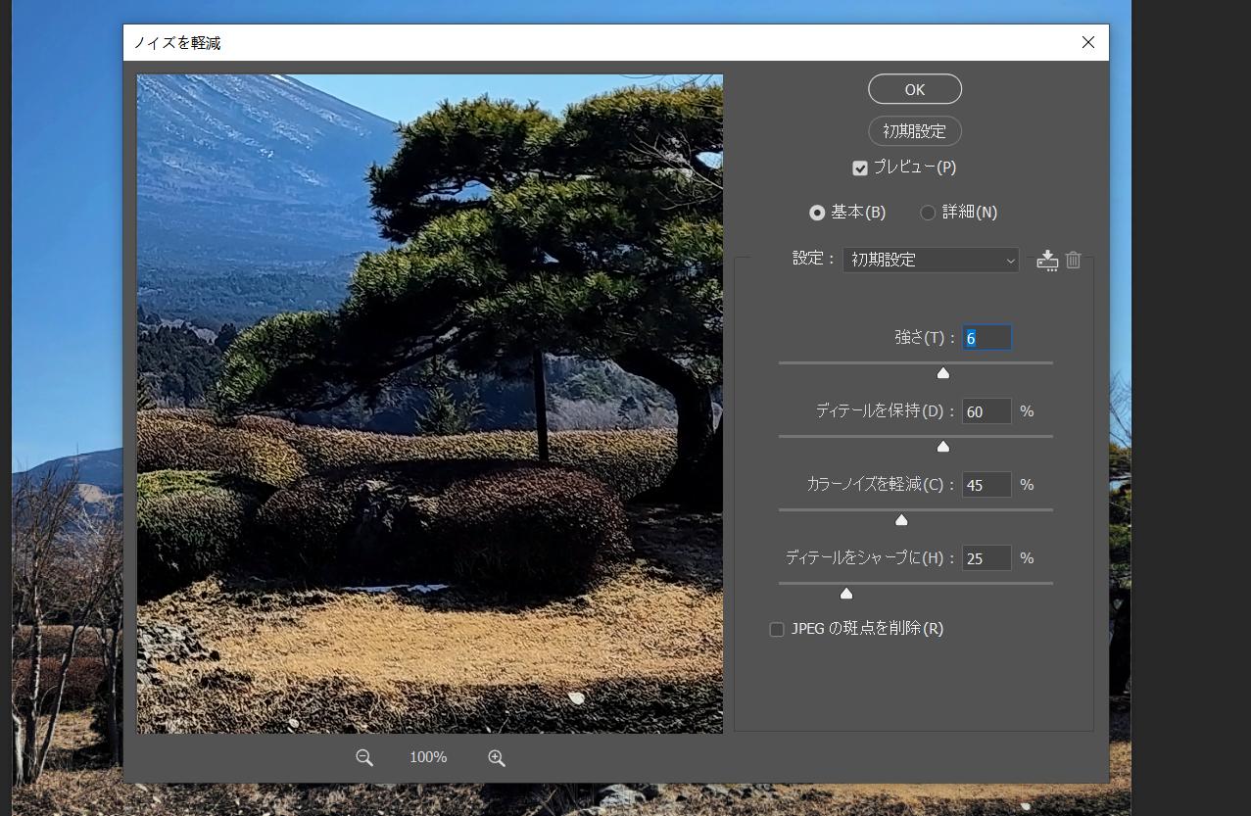Select the 基本(B) radio button
This screenshot has height=816, width=1251.
(817, 213)
